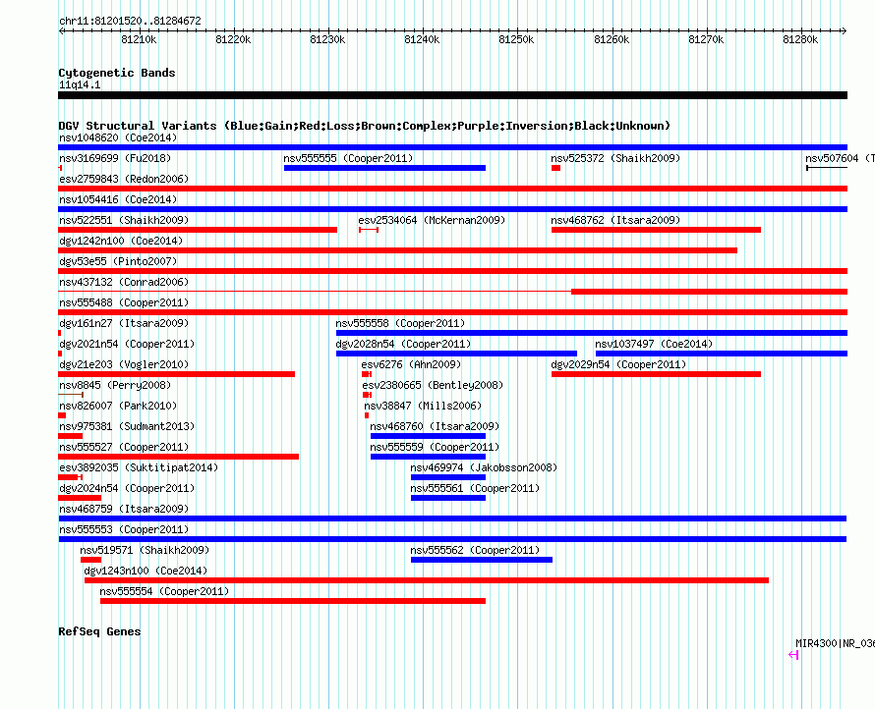The height and width of the screenshot is (709, 875).
Task: Click nsv555554 (Cooper2011) label
Action: coord(164,591)
